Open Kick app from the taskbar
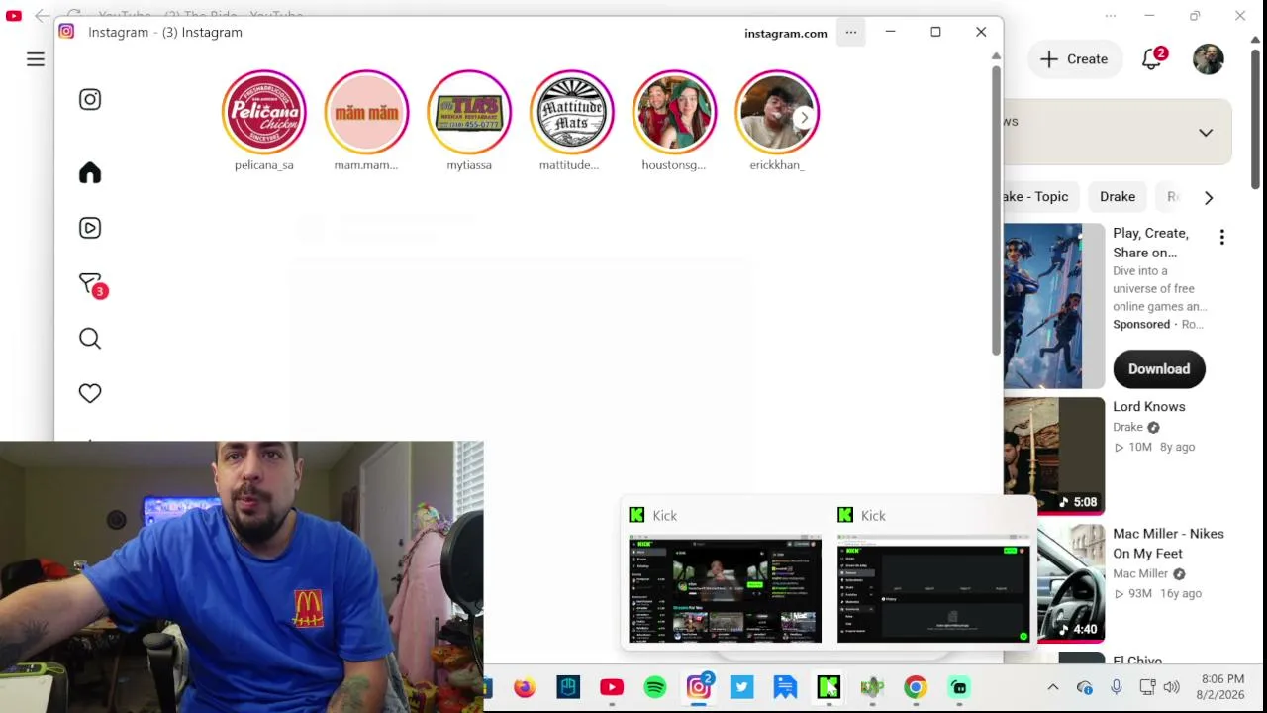This screenshot has height=713, width=1267. pyautogui.click(x=828, y=687)
